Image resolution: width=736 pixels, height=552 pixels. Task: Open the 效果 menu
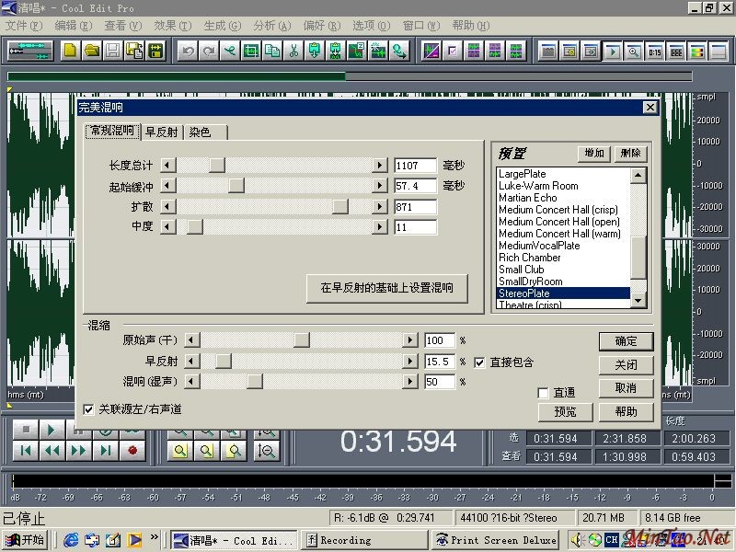[172, 26]
